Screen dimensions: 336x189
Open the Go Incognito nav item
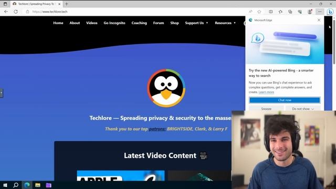[114, 23]
